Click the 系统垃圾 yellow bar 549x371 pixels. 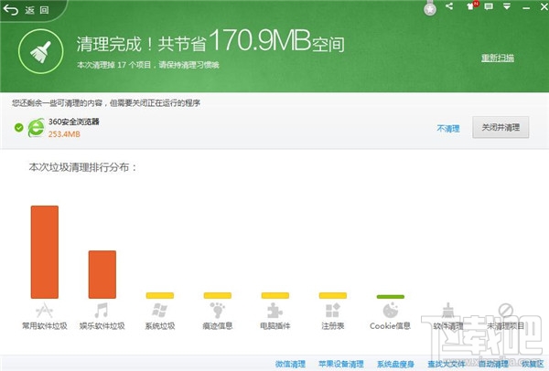[159, 295]
